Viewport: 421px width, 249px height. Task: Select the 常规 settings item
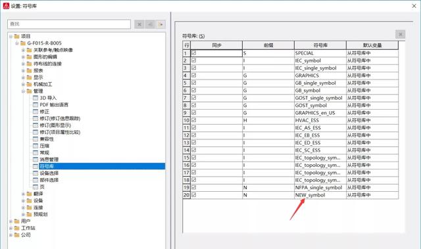tap(45, 152)
